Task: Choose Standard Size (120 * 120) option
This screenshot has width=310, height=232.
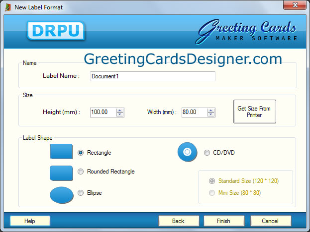Action: pos(212,181)
